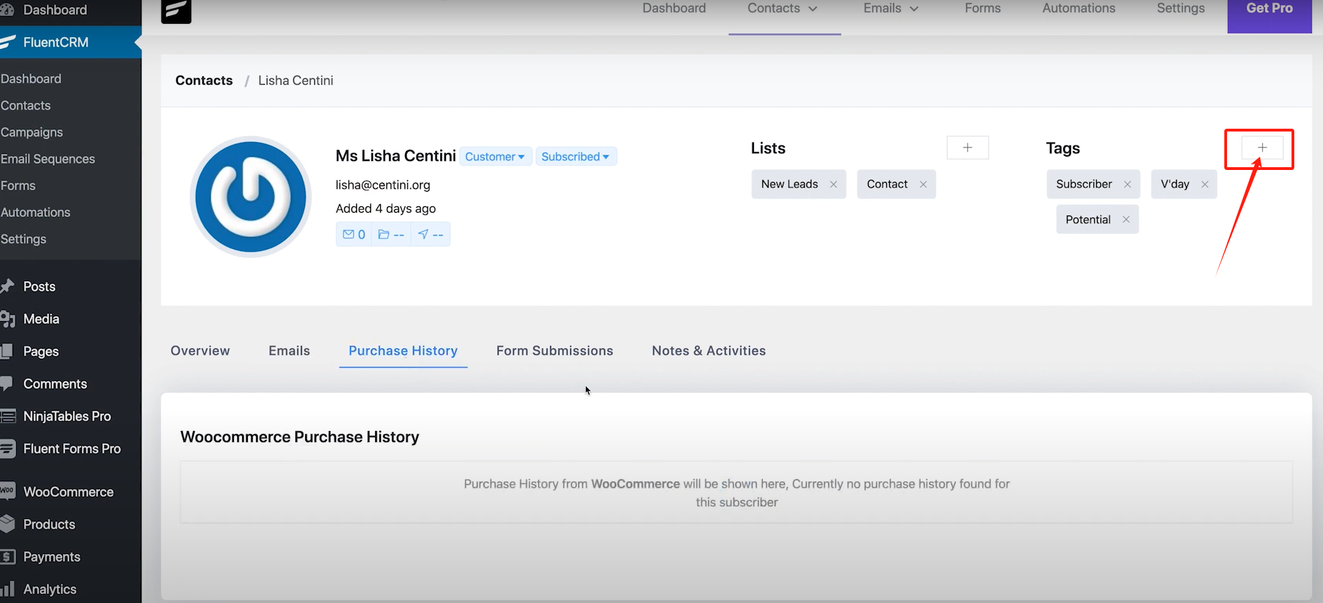Remove the V'day tag
This screenshot has width=1323, height=603.
pos(1205,184)
